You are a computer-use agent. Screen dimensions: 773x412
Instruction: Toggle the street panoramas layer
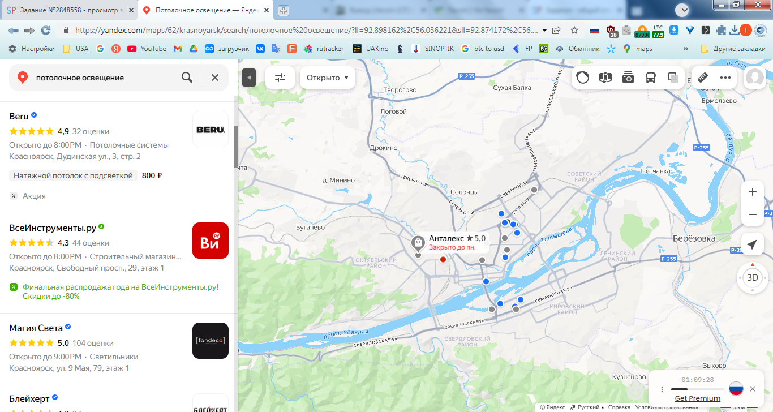[x=605, y=78]
